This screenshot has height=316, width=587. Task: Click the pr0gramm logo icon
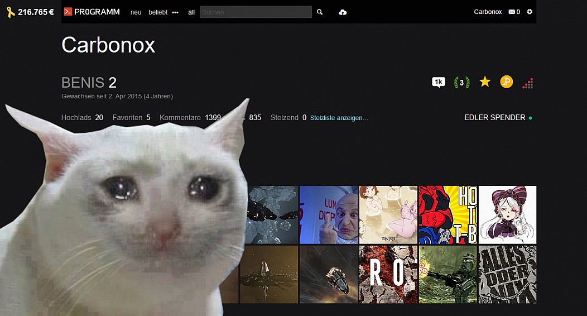point(68,12)
